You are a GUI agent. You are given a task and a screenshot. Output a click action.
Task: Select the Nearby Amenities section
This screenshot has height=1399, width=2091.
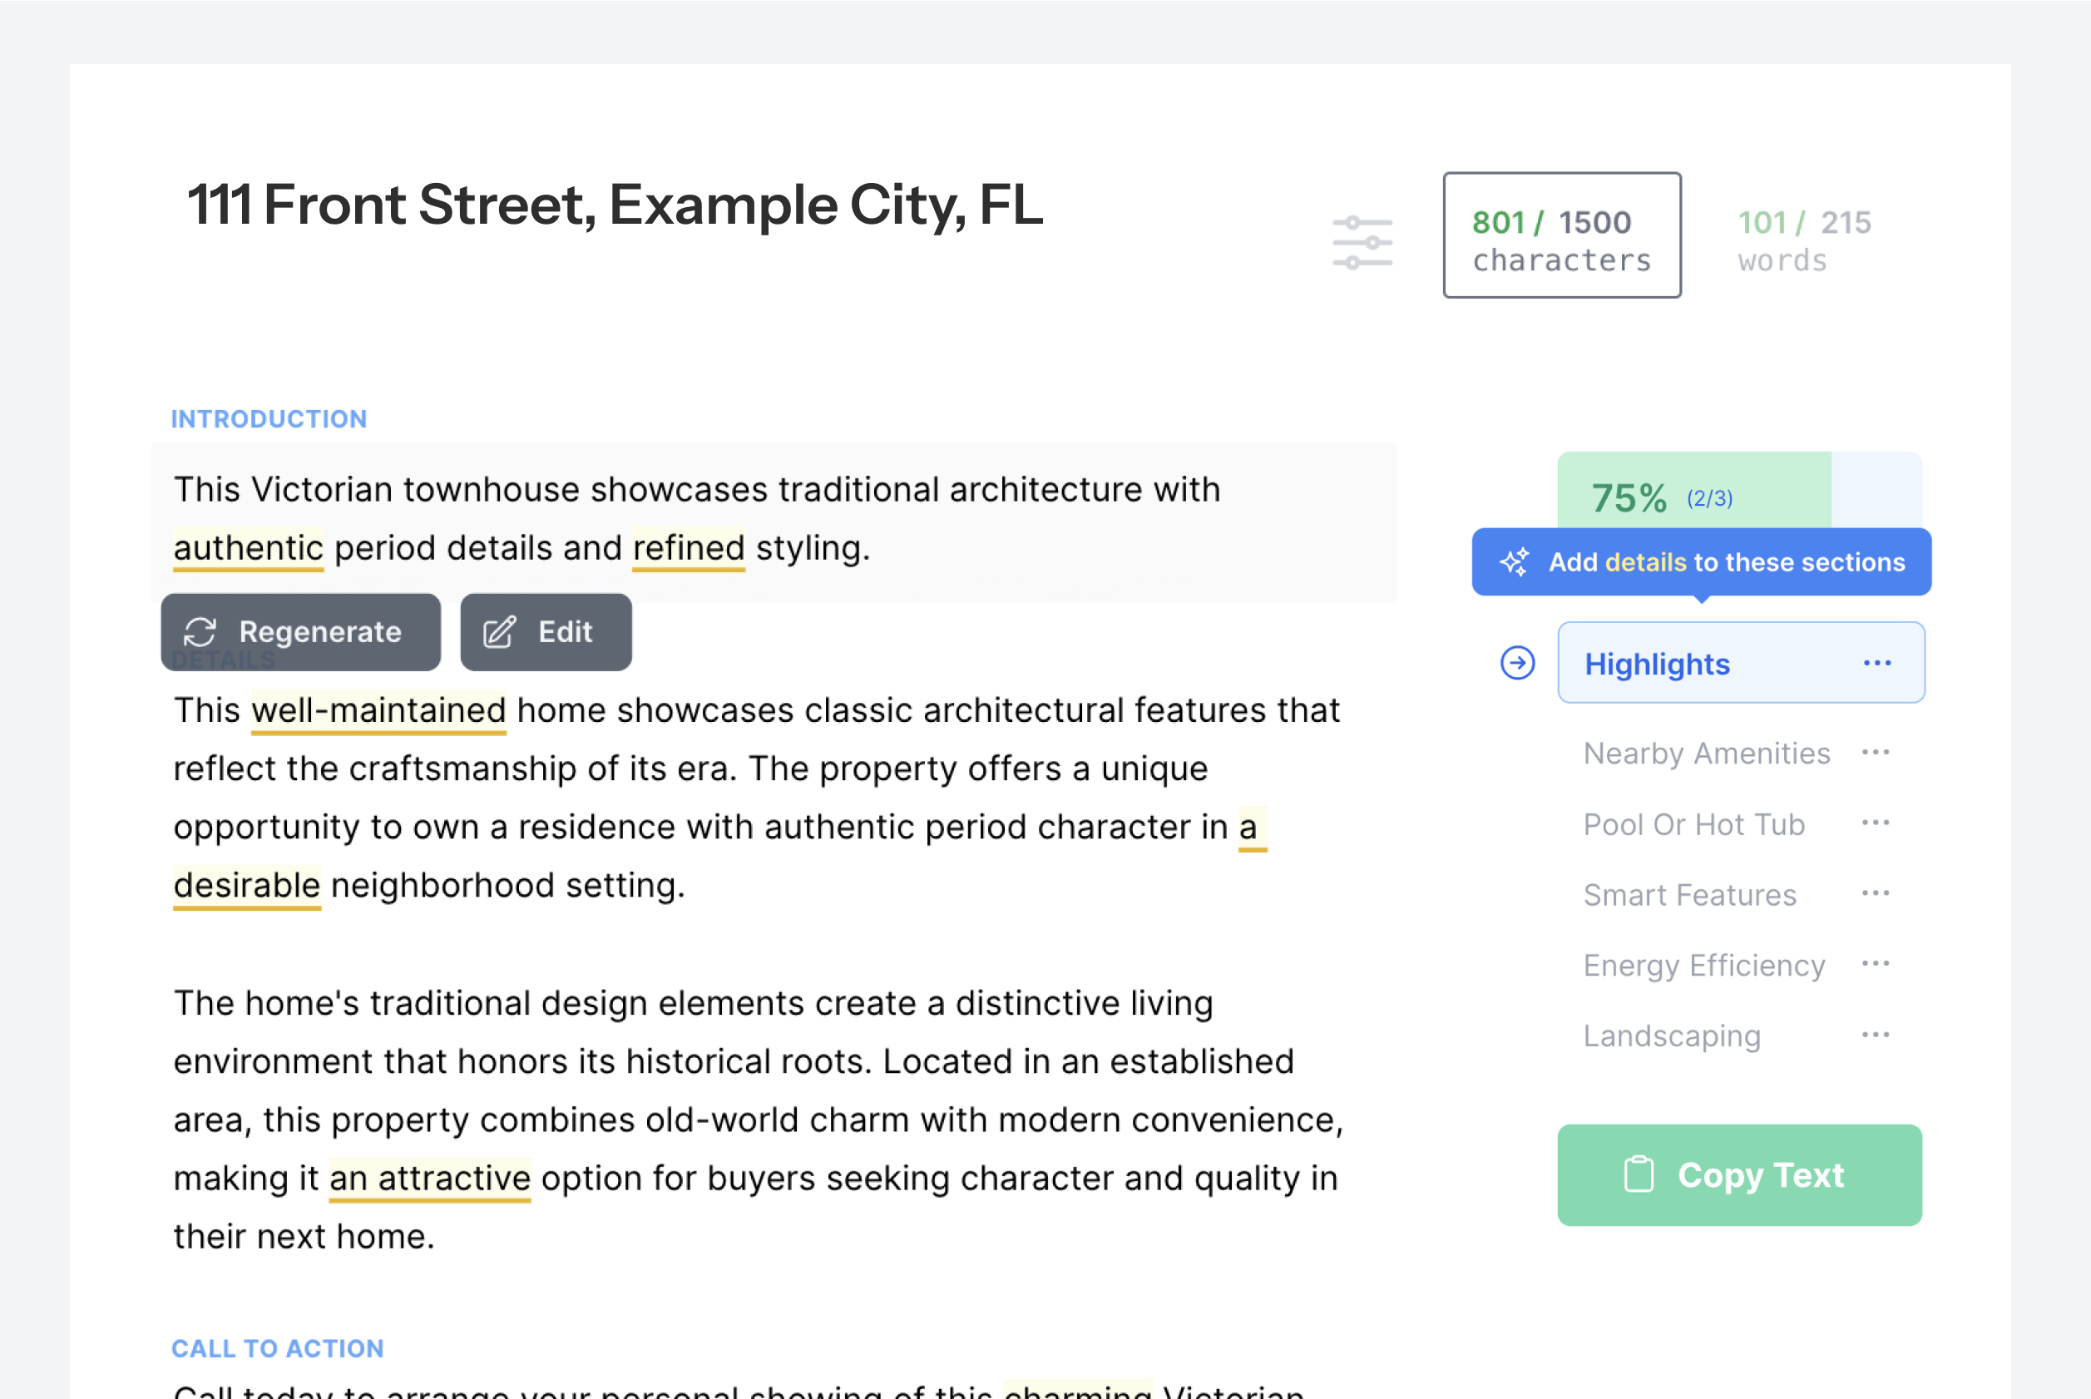(x=1706, y=753)
